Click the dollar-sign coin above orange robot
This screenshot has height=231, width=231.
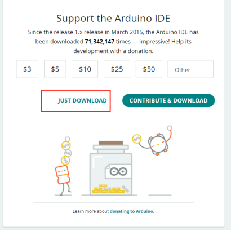pyautogui.click(x=65, y=161)
